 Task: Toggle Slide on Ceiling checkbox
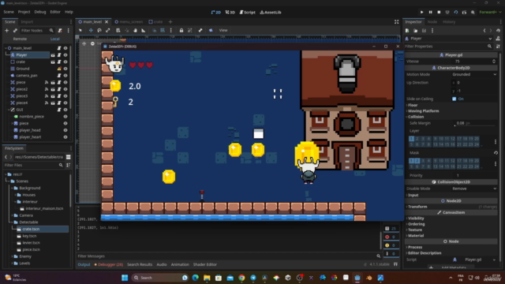point(454,99)
